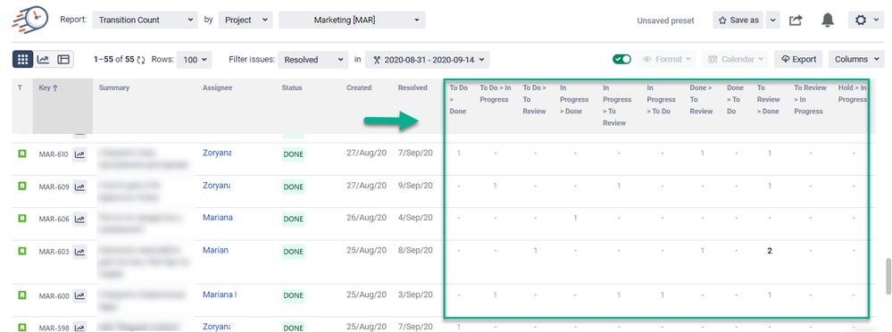
Task: Switch to the chart view icon
Action: click(x=43, y=59)
